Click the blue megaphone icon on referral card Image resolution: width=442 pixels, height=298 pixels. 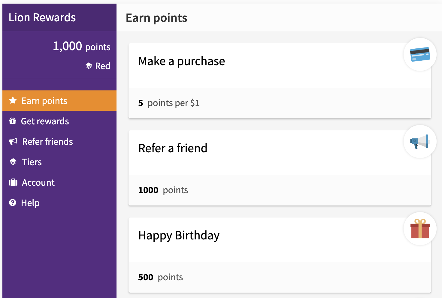(x=419, y=141)
